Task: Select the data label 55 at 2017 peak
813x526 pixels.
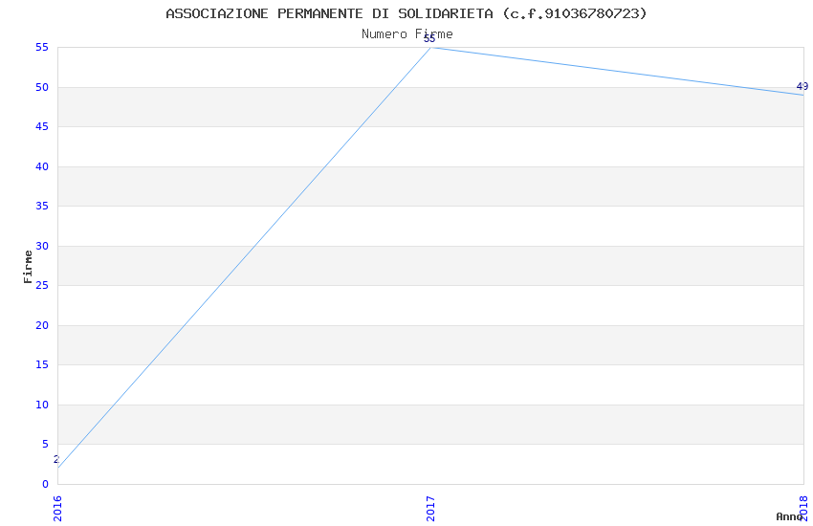Action: 429,39
